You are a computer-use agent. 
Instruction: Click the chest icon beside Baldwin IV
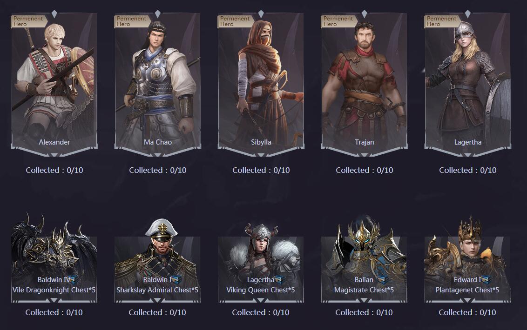(x=73, y=279)
